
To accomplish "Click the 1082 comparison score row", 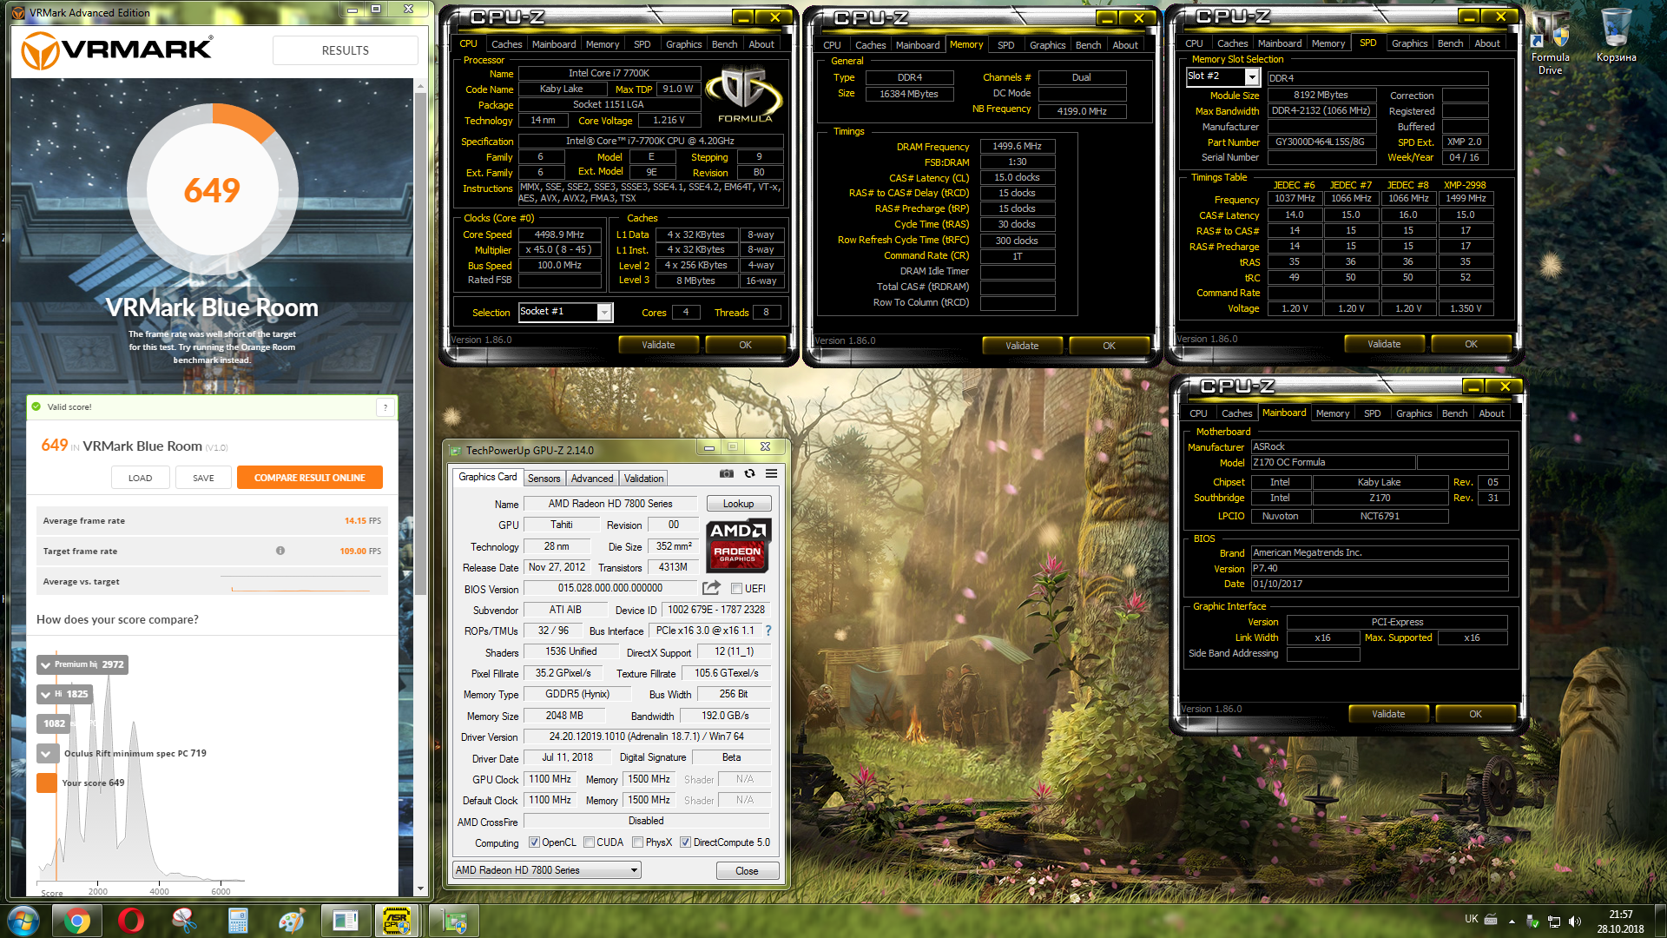I will (x=54, y=723).
